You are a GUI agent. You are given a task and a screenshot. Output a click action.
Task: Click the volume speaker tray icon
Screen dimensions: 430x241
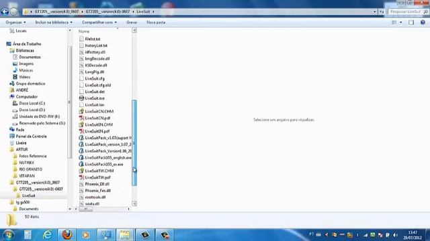[396, 235]
